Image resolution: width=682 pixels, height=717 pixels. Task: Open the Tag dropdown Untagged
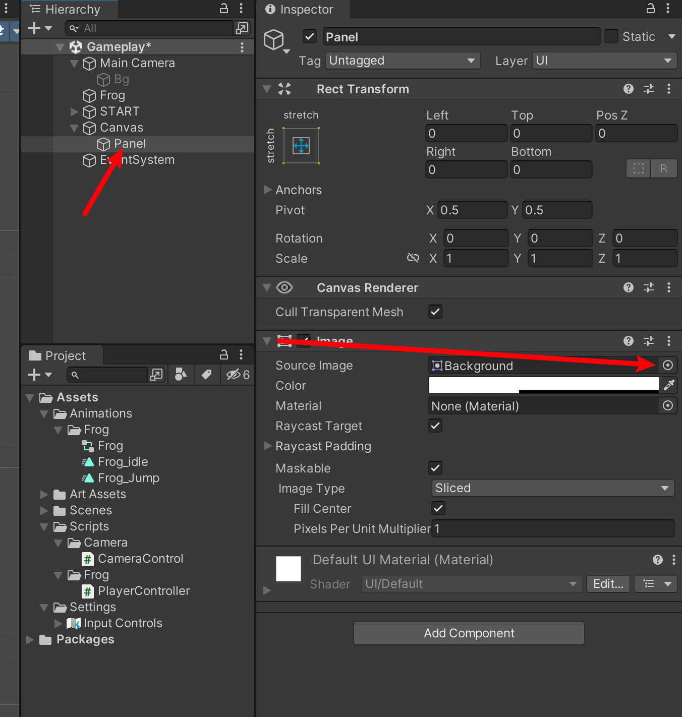point(403,61)
